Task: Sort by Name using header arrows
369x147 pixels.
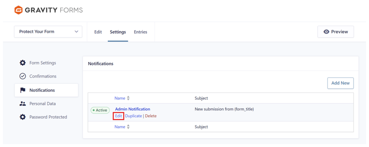Action: point(128,98)
